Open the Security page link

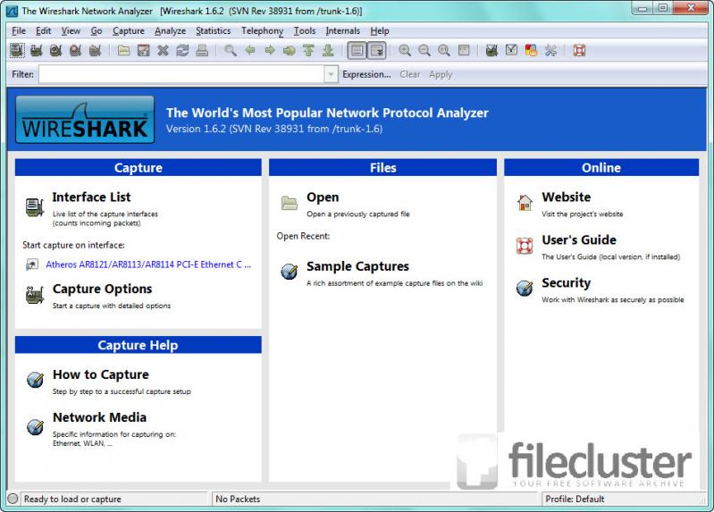pos(566,283)
